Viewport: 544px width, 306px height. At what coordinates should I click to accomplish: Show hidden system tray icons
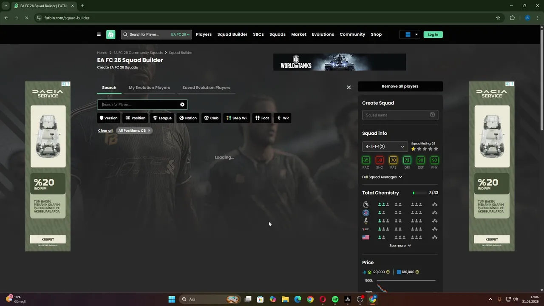[490, 299]
